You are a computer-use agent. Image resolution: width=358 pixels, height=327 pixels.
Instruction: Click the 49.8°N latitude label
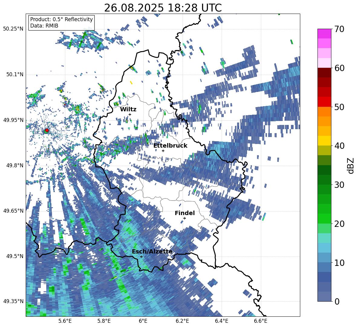[x=15, y=165]
